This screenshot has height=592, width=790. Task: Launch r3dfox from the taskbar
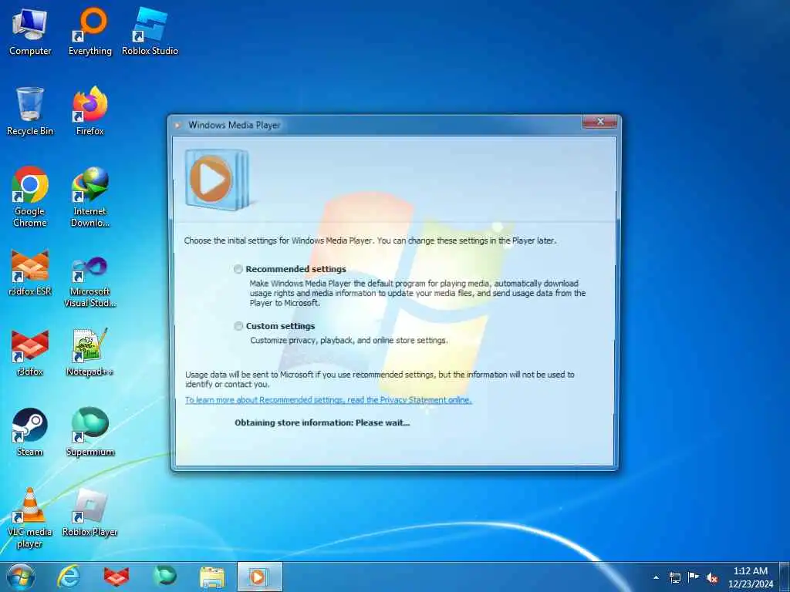116,577
